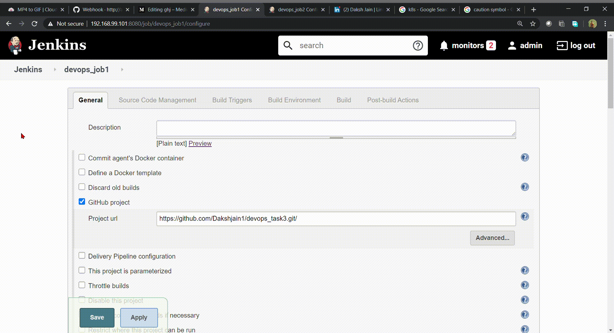The width and height of the screenshot is (614, 333).
Task: Bookmark this page with star icon
Action: coord(533,24)
